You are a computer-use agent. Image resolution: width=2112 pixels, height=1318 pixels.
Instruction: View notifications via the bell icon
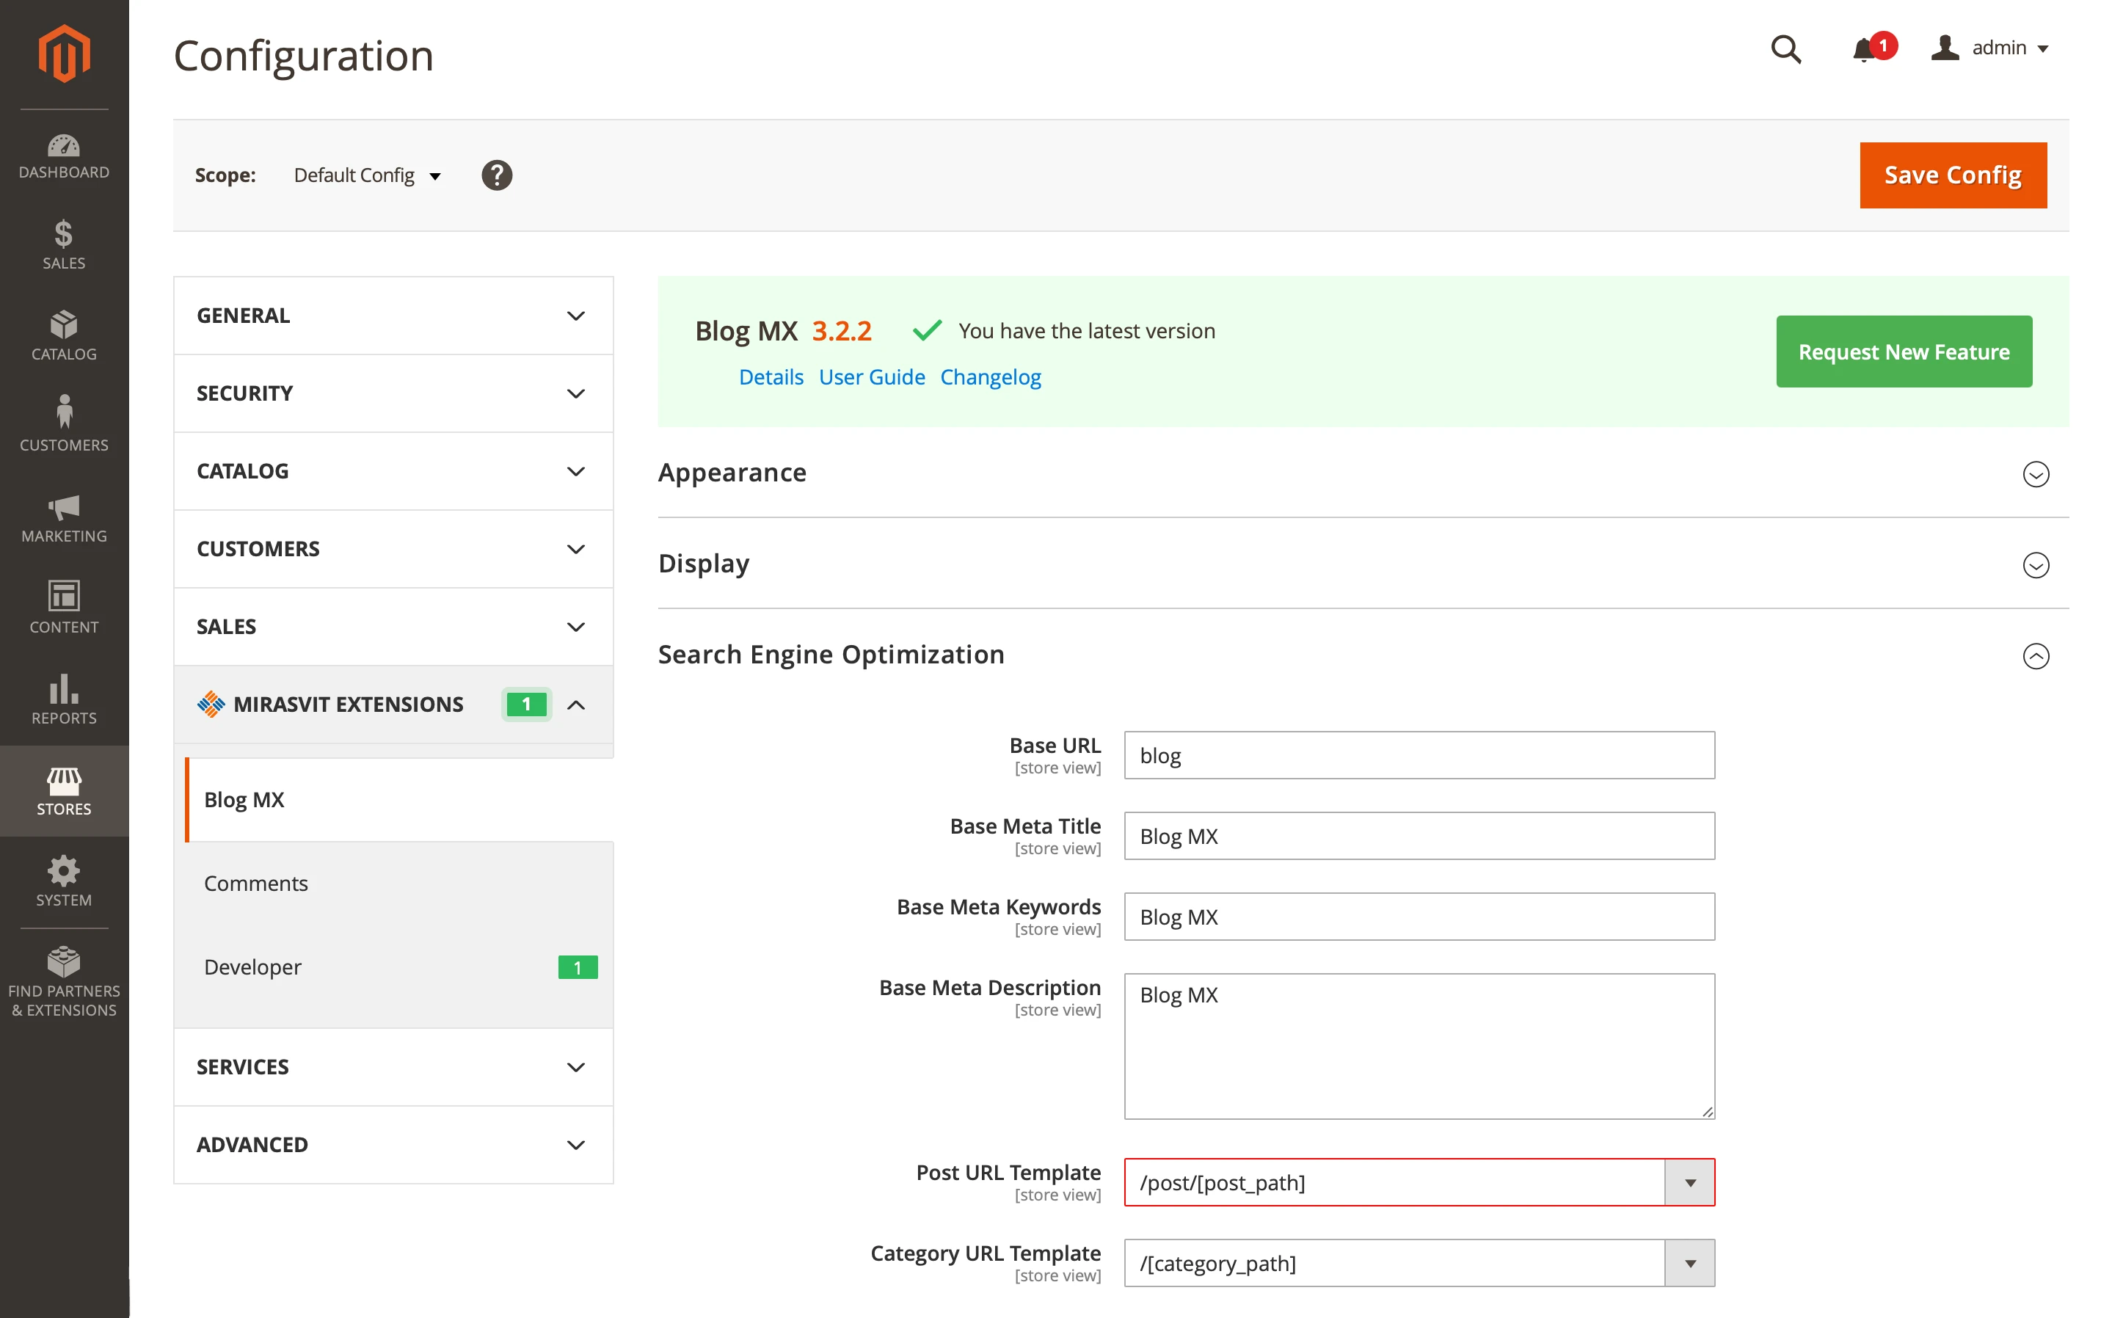(x=1865, y=50)
